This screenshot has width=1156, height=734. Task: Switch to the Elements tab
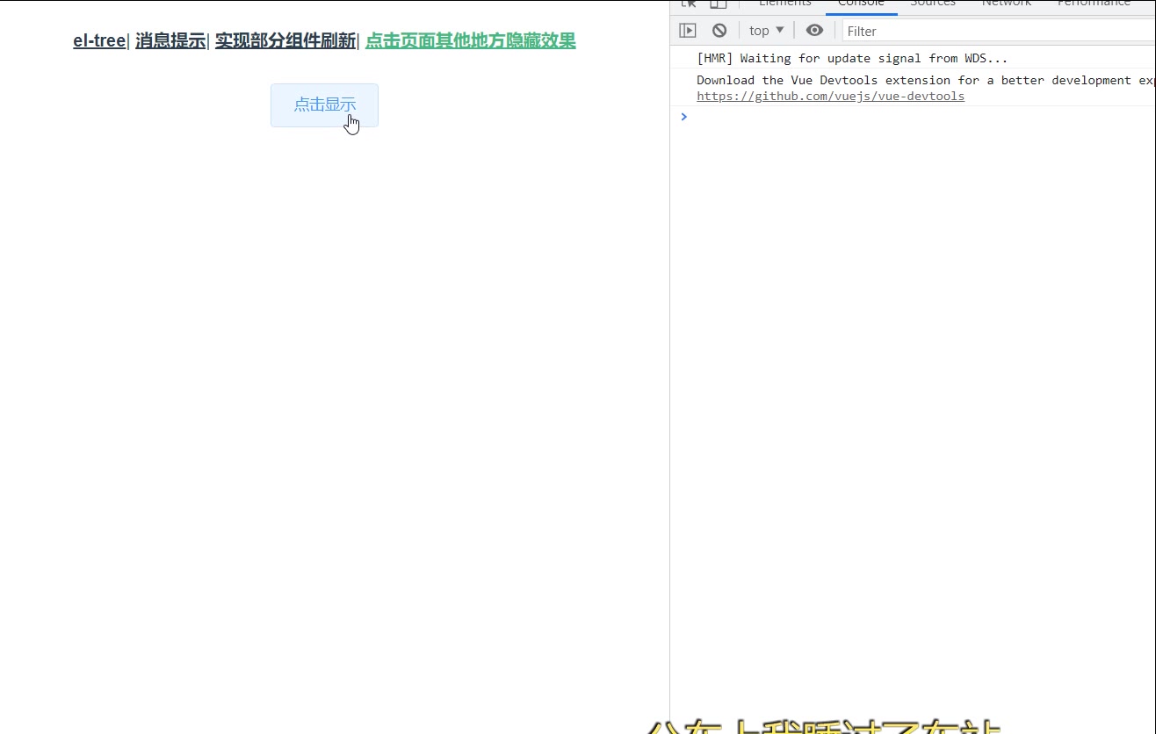[784, 4]
